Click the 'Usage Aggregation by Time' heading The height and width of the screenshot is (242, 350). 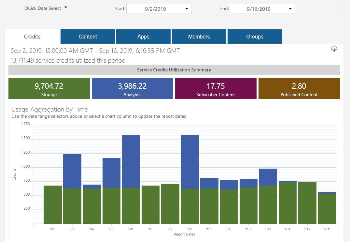coord(49,109)
